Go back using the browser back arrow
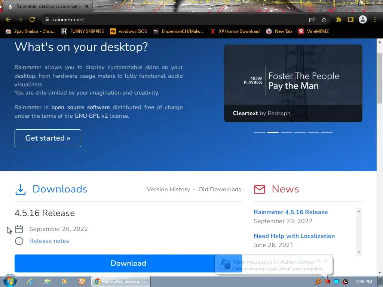 click(8, 19)
